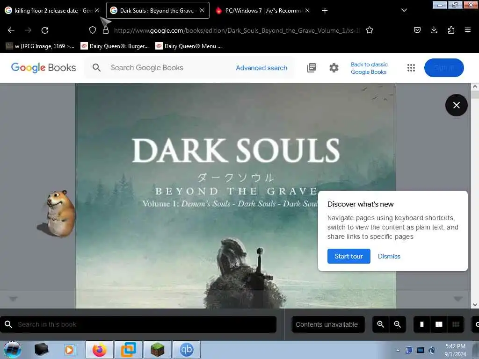The width and height of the screenshot is (479, 359).
Task: Switch to killing floor 2 release date tab
Action: tap(51, 10)
